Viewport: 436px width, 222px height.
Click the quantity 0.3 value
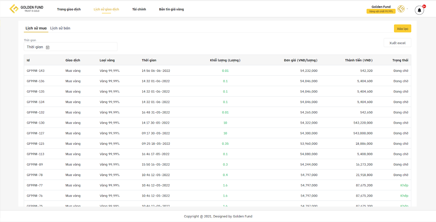(x=225, y=165)
